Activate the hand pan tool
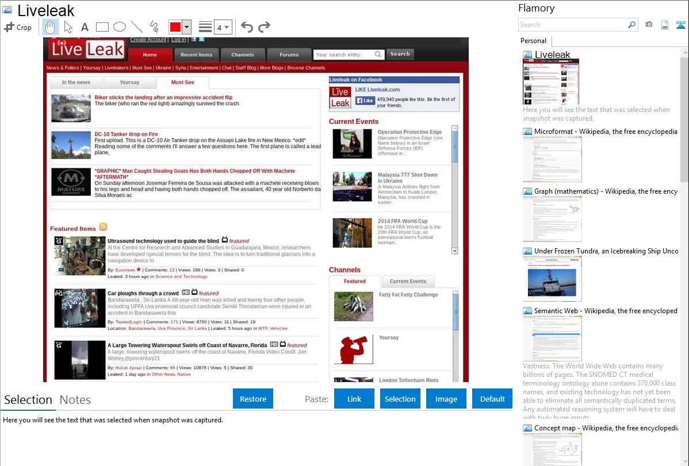The image size is (689, 466). click(x=50, y=27)
